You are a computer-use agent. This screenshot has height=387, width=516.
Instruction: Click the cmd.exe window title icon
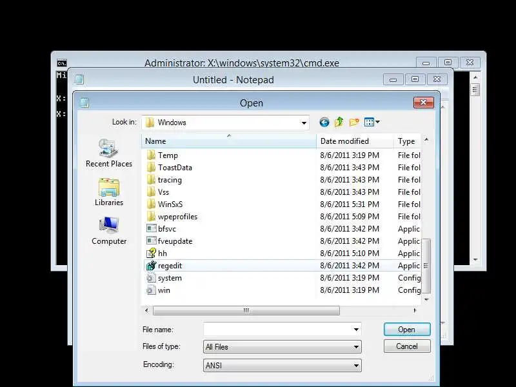[62, 63]
